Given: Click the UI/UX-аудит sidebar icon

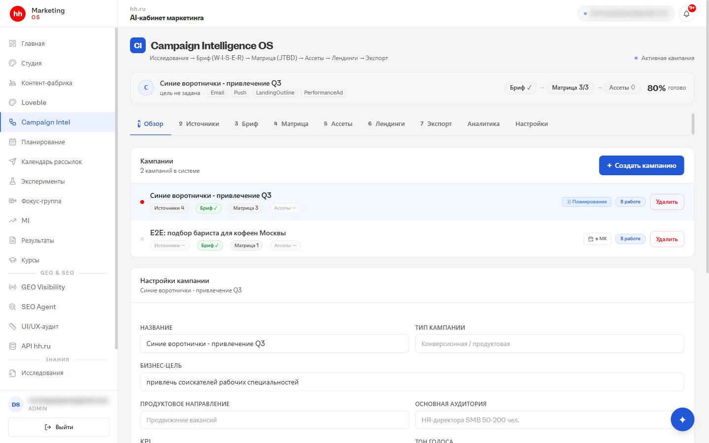Looking at the screenshot, I should 13,326.
